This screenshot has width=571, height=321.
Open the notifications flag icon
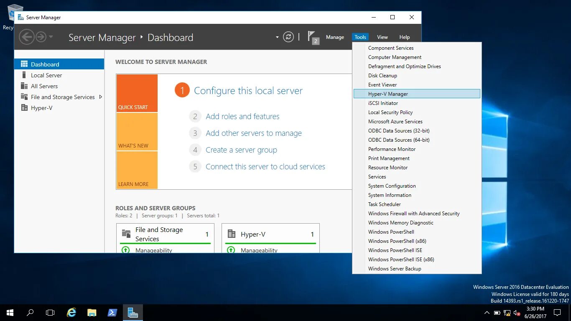click(x=313, y=37)
